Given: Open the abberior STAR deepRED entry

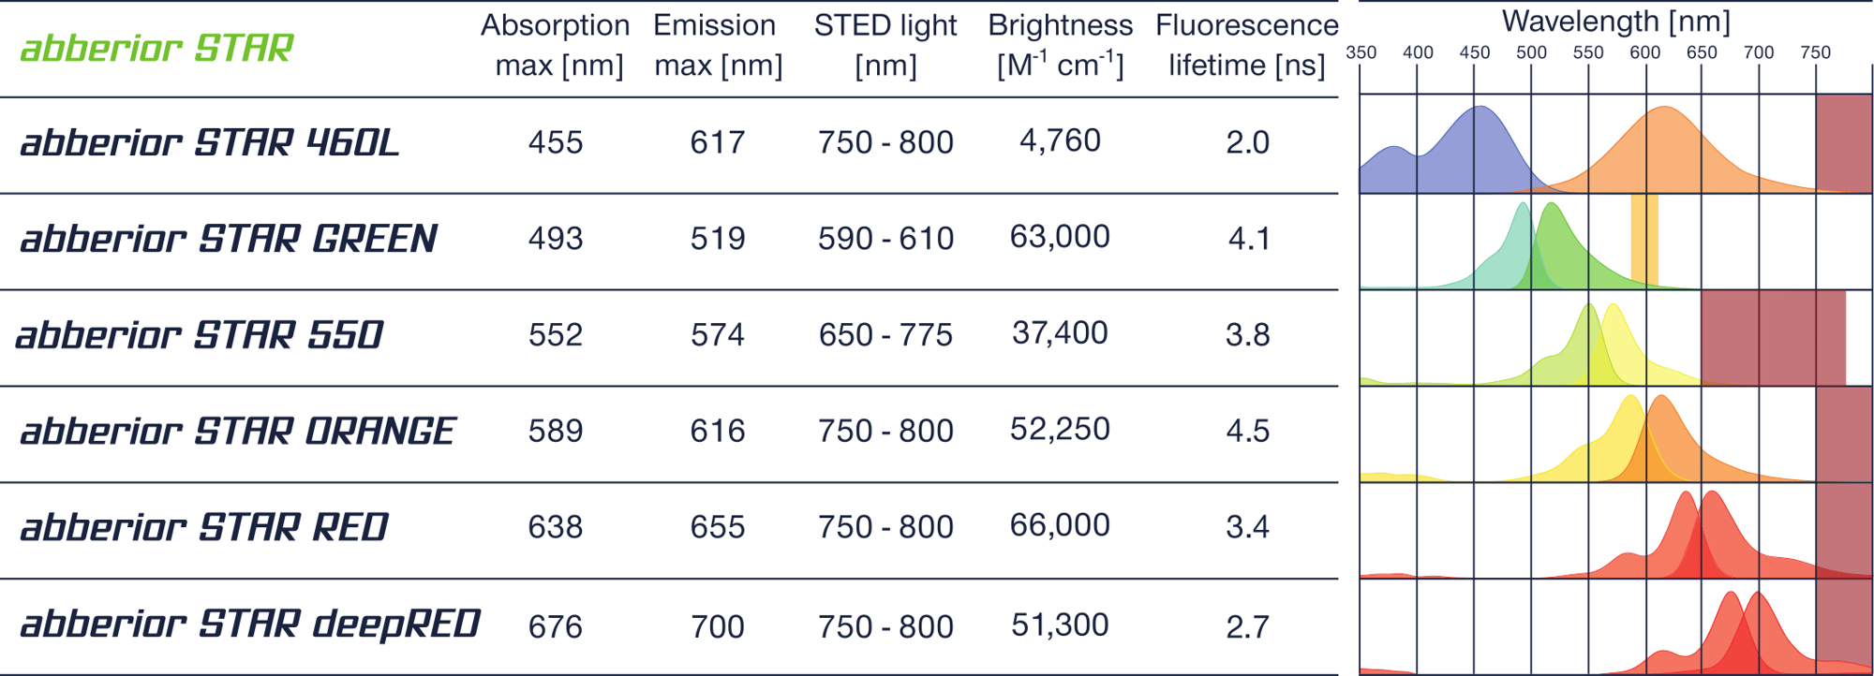Looking at the screenshot, I should coord(250,625).
